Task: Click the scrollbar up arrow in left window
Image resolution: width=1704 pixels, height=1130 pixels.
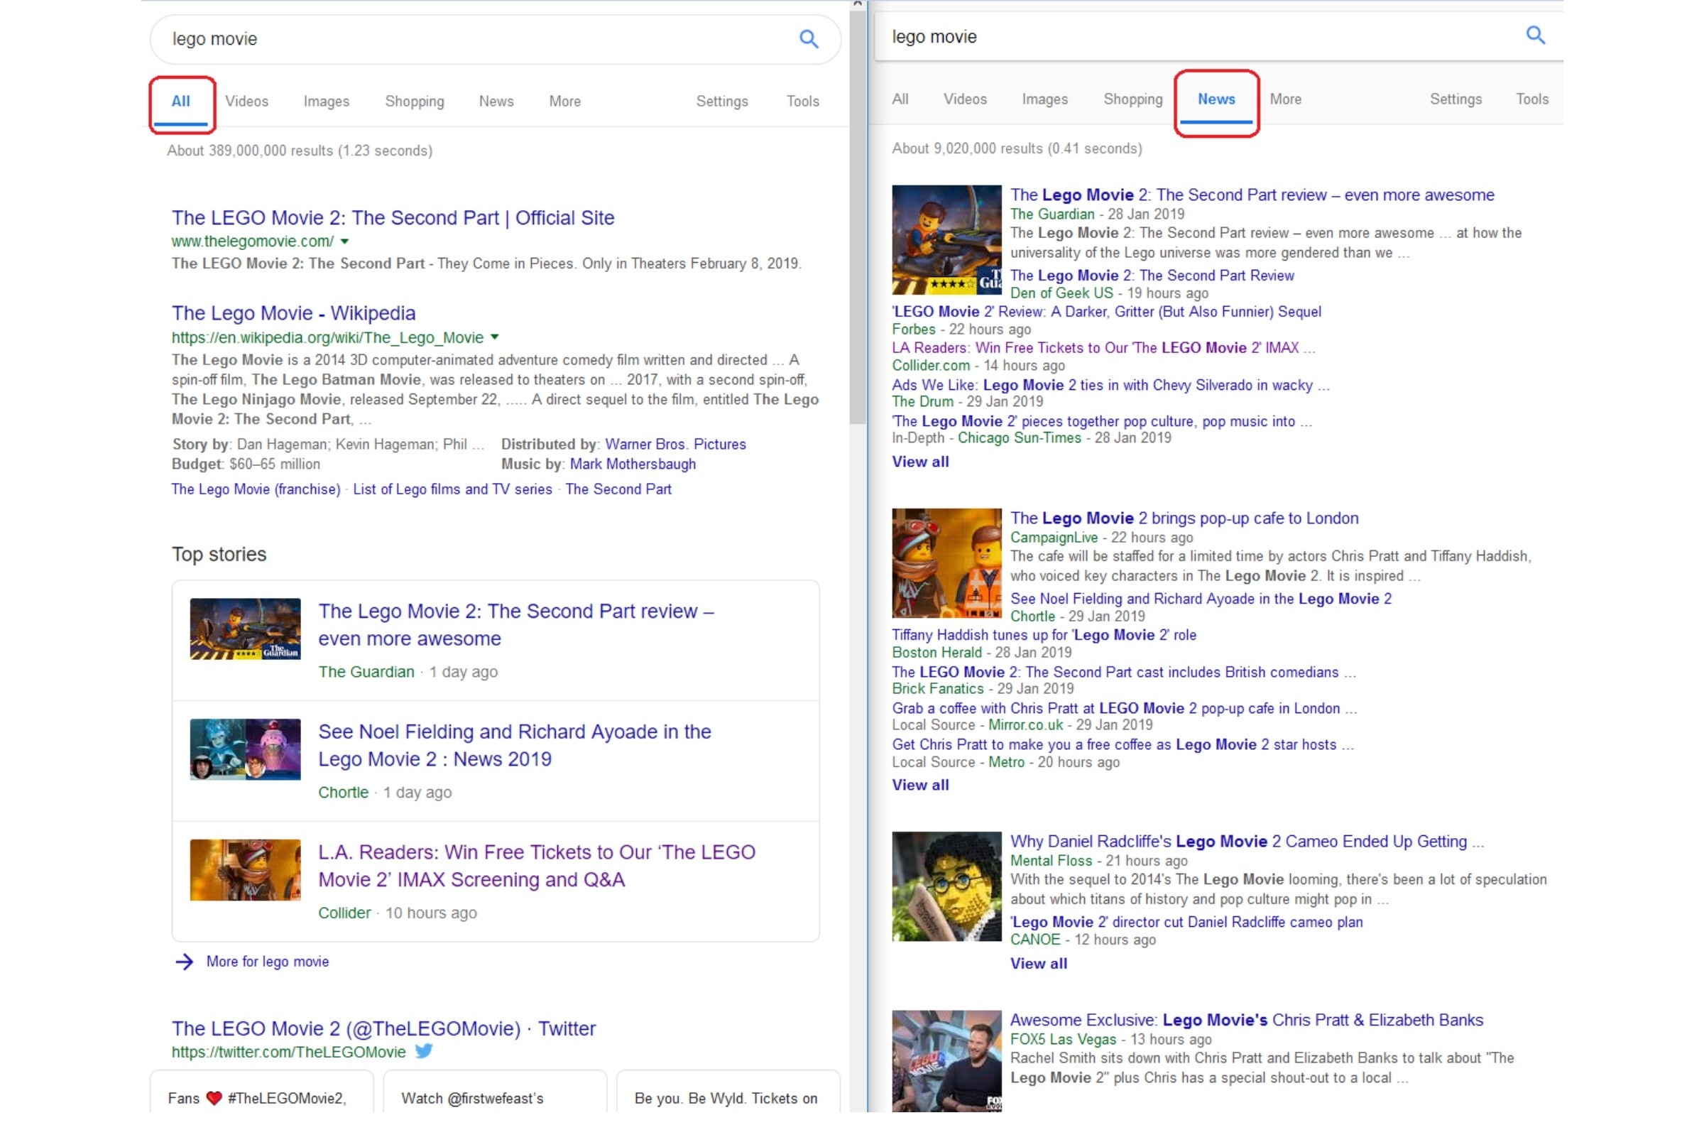Action: (x=857, y=4)
